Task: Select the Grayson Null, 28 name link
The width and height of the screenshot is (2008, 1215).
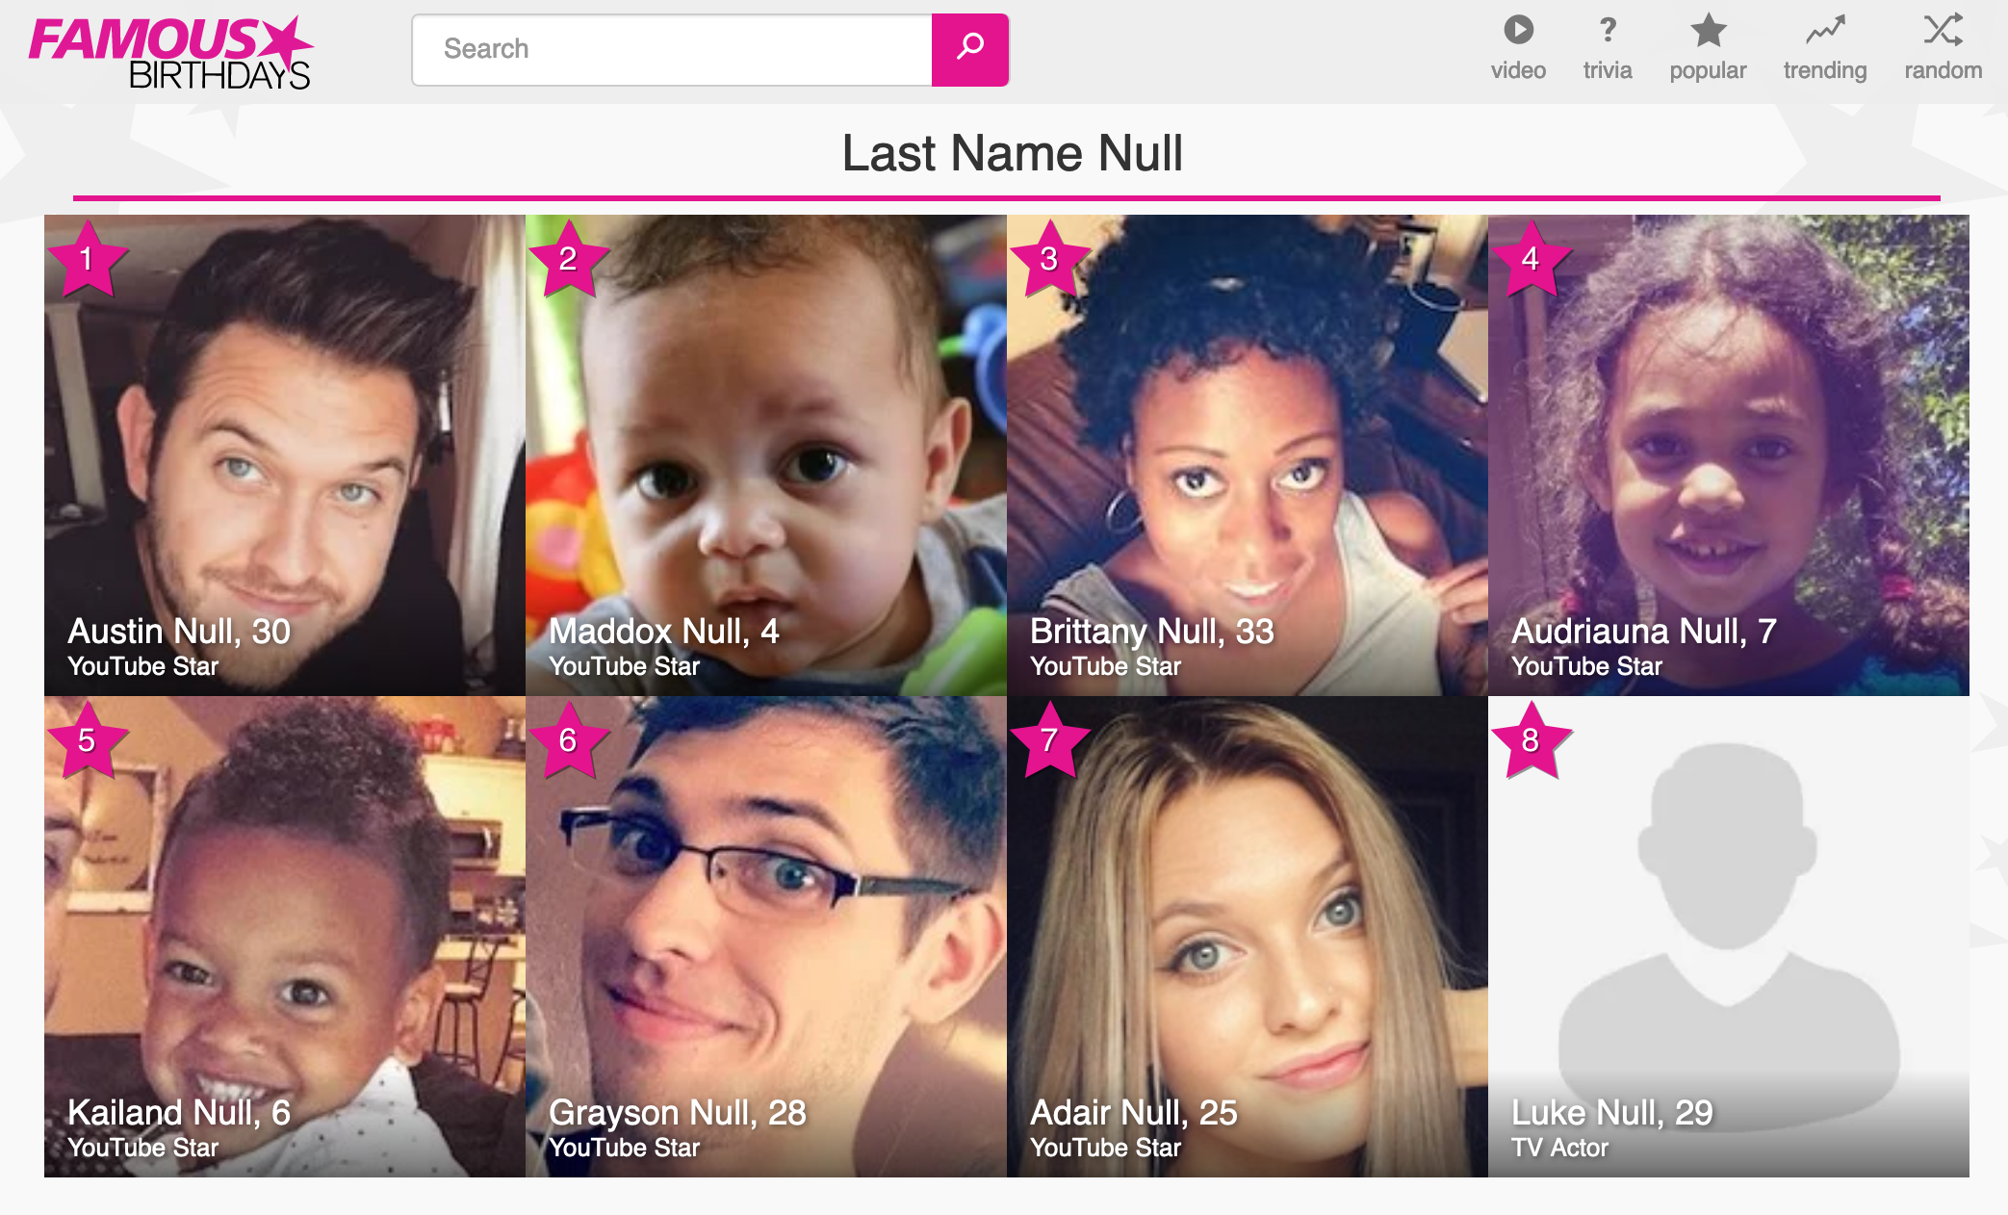Action: pos(678,1113)
